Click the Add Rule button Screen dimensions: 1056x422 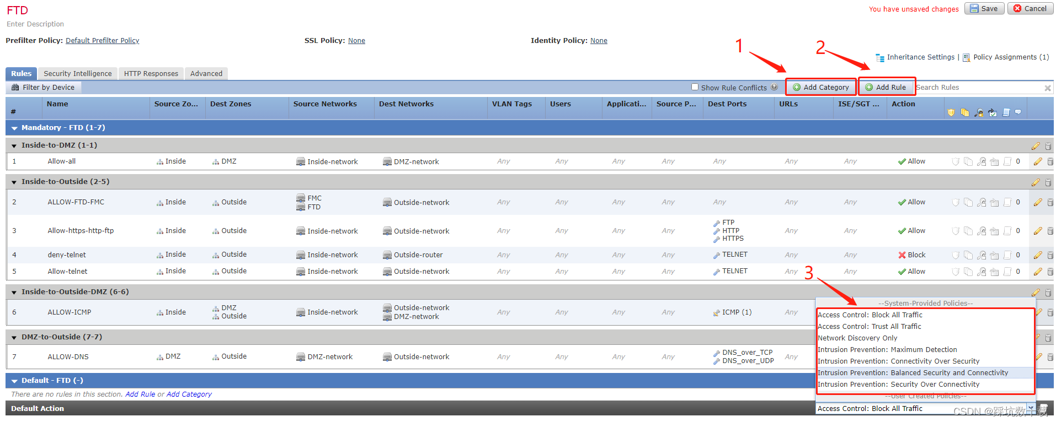[x=886, y=87]
